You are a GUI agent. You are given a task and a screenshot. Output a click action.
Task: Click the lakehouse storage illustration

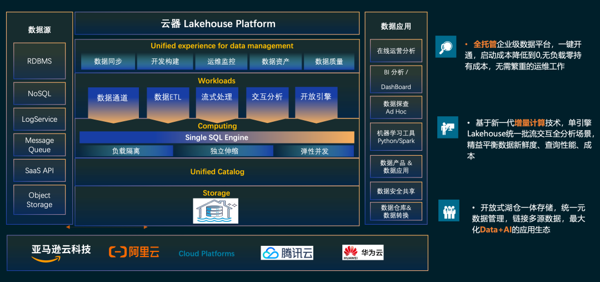click(x=216, y=211)
